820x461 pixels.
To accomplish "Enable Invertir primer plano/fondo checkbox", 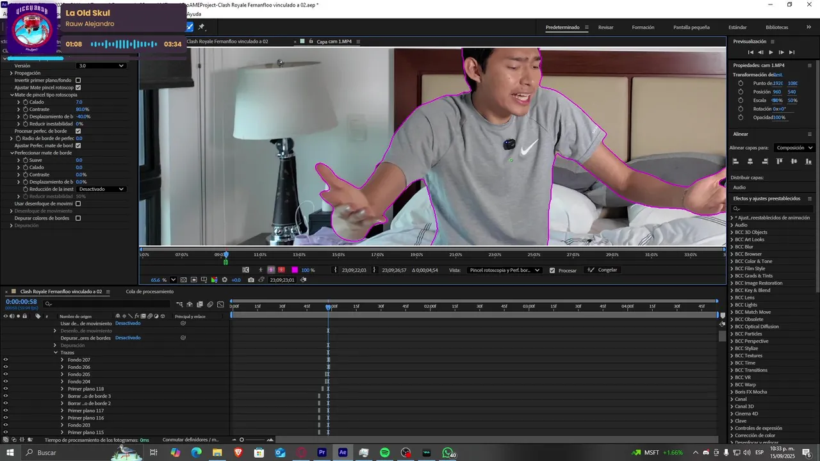I will 78,80.
